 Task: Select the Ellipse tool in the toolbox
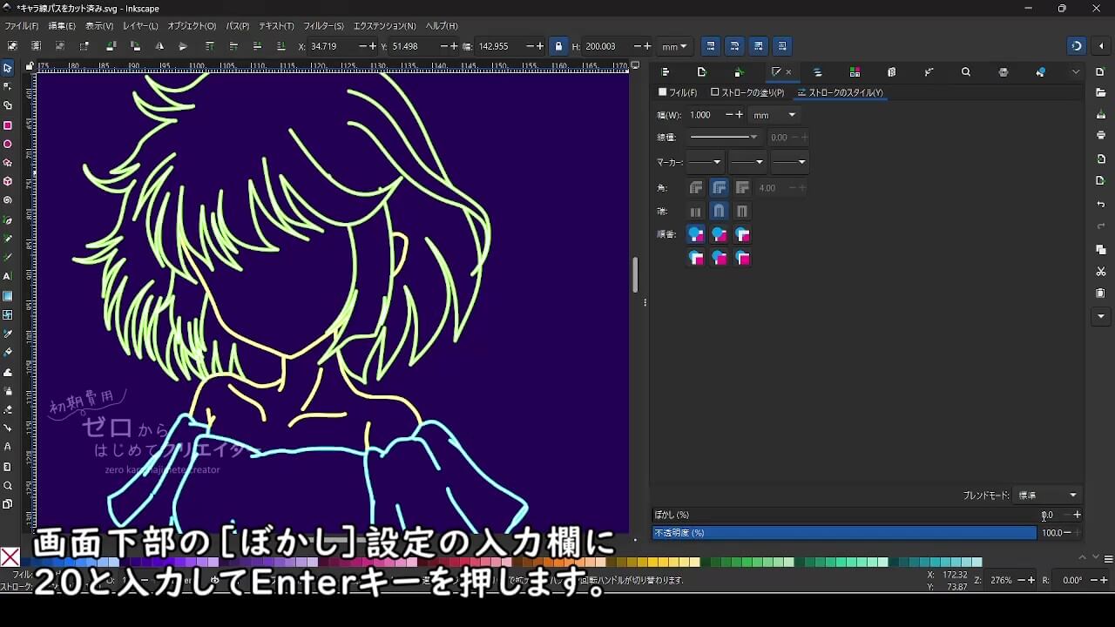(8, 145)
